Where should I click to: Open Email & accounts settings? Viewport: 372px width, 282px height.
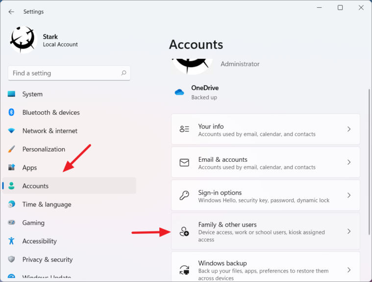266,162
